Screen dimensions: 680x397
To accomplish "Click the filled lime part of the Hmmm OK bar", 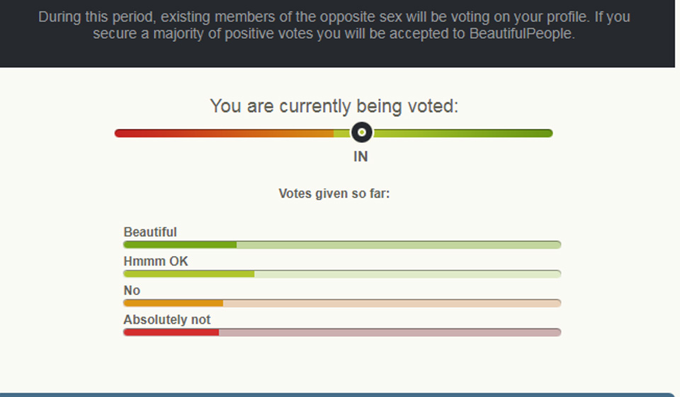I will click(x=188, y=274).
